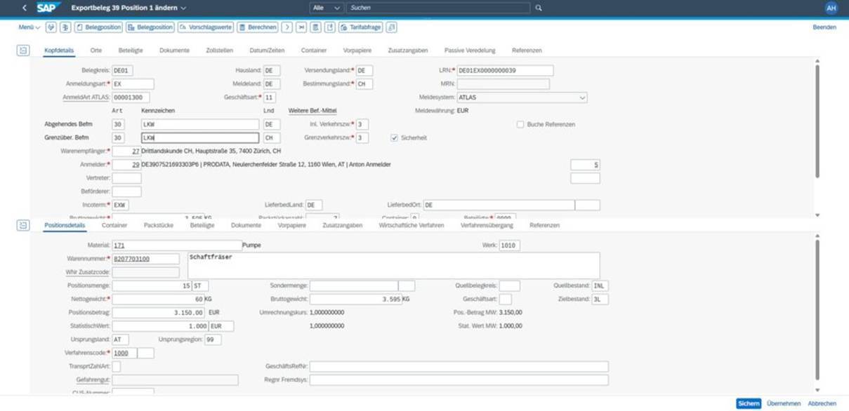Click the GeschäftsRefNr input field

point(459,366)
